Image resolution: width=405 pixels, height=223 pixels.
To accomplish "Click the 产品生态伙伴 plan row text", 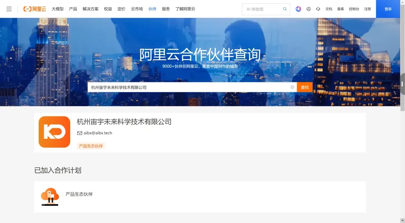I will point(79,194).
